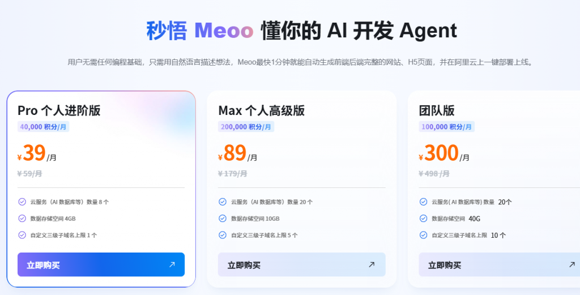The image size is (580, 295).
Task: Click checkmark icon beside Pro storage 4GB
Action: tap(22, 219)
